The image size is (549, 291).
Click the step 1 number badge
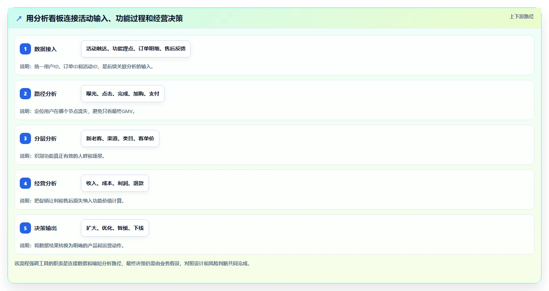(25, 49)
